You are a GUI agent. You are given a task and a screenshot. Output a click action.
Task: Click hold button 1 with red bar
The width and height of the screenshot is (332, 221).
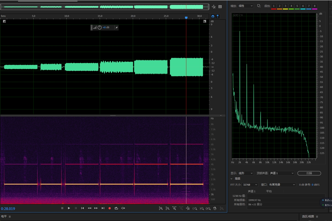click(x=273, y=6)
